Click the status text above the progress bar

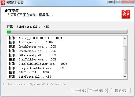point(28,27)
